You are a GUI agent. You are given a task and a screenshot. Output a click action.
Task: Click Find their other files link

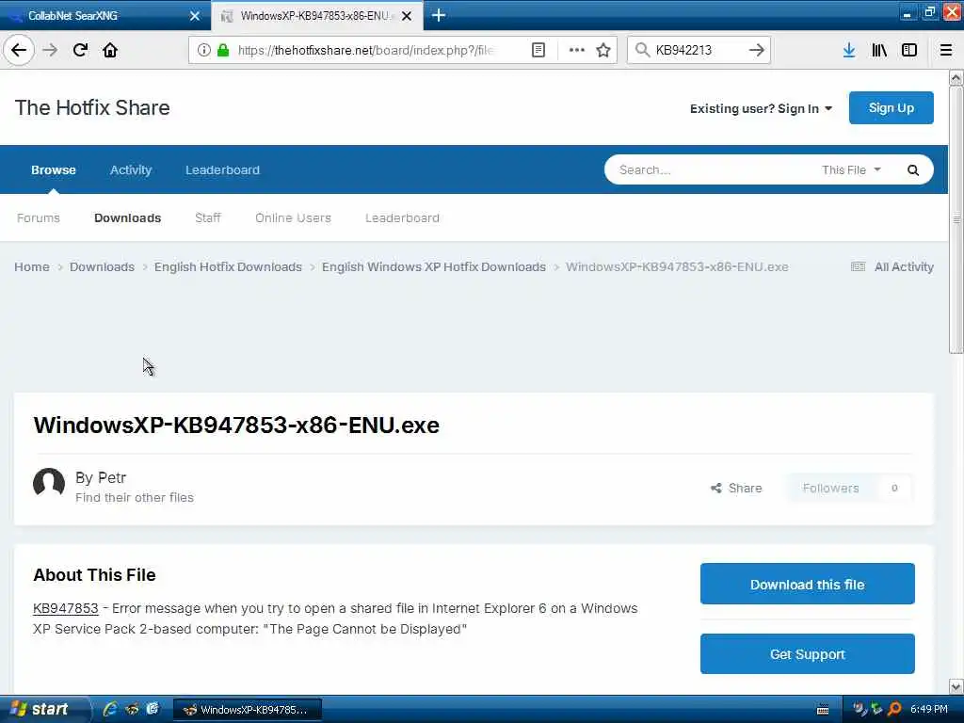tap(135, 497)
